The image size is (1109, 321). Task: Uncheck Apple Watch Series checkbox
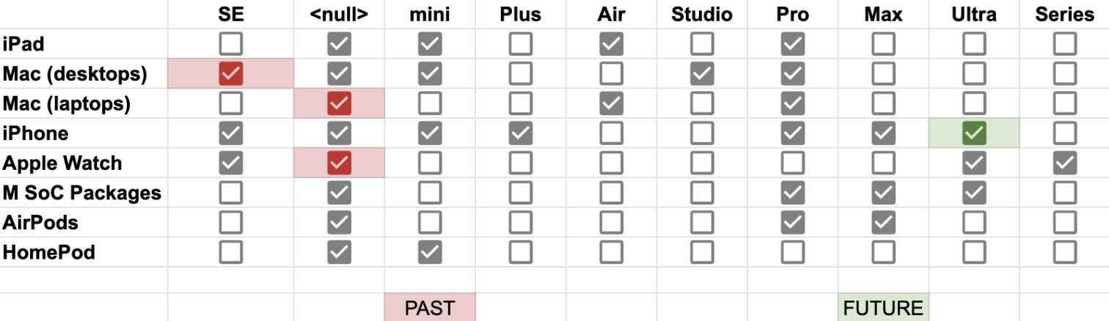point(1064,163)
